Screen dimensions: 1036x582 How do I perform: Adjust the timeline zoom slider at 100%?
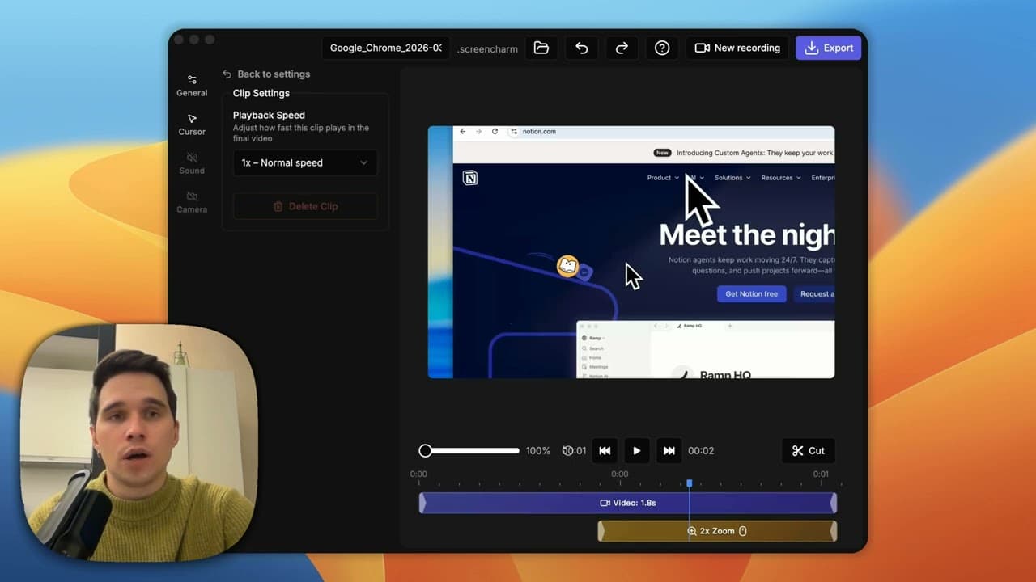click(469, 450)
